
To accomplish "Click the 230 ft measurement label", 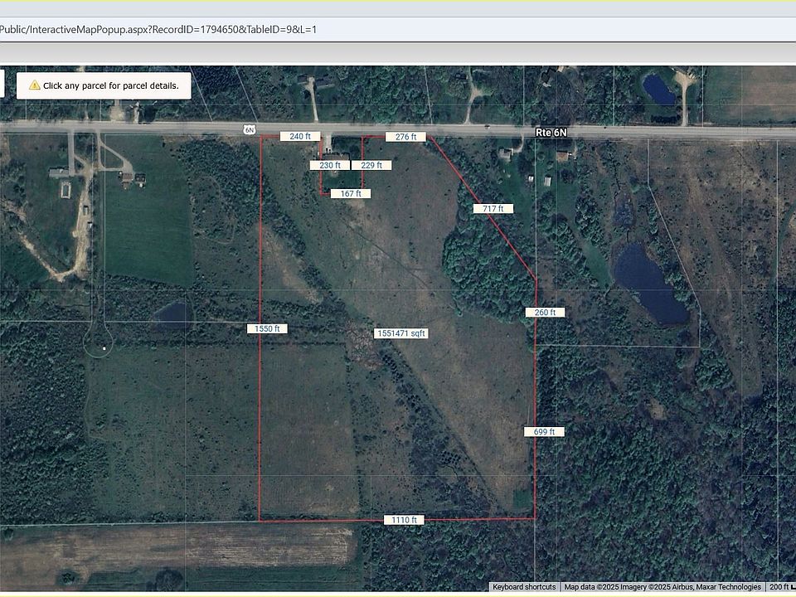I will pos(330,165).
